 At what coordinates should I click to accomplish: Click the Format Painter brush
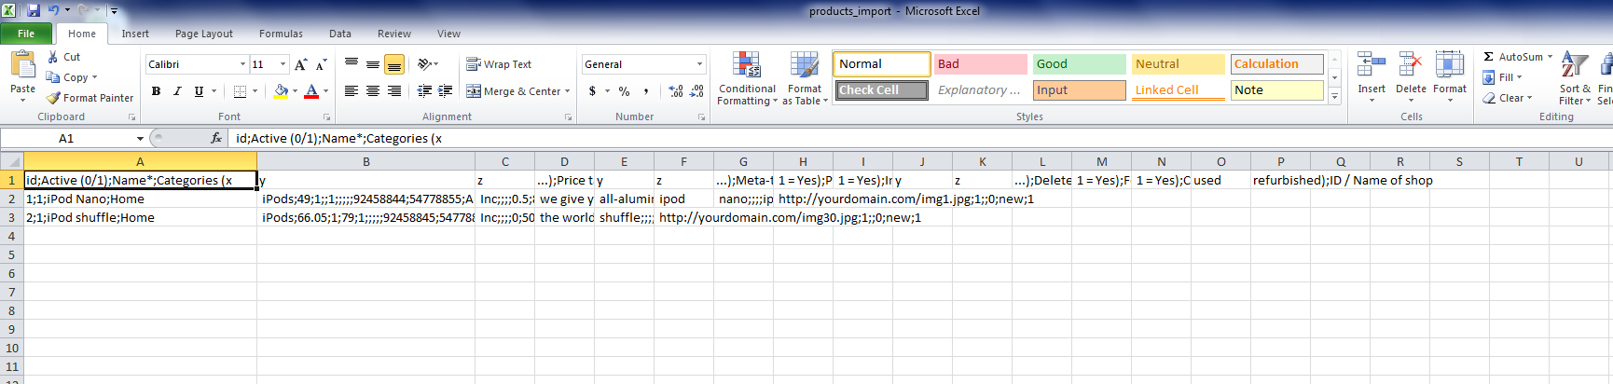pos(53,98)
